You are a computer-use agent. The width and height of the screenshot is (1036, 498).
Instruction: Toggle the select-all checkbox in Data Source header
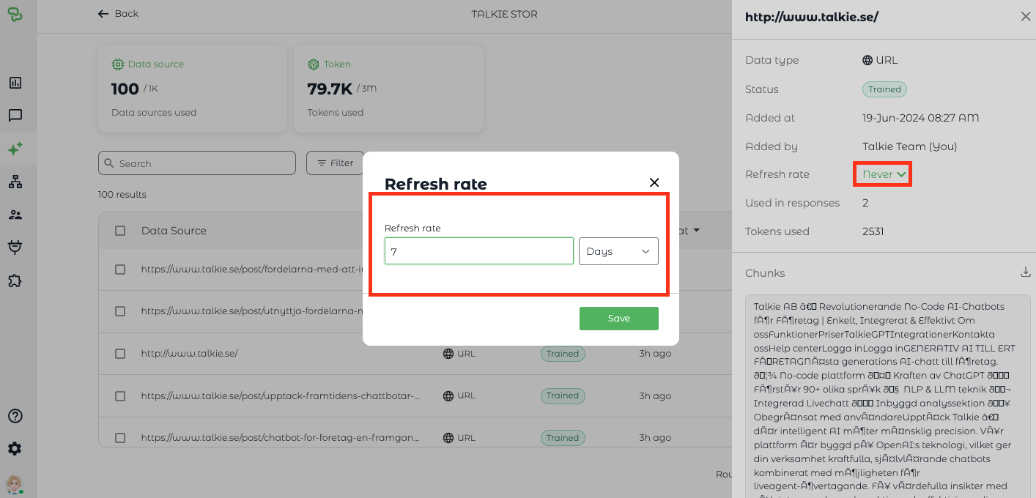pyautogui.click(x=120, y=231)
